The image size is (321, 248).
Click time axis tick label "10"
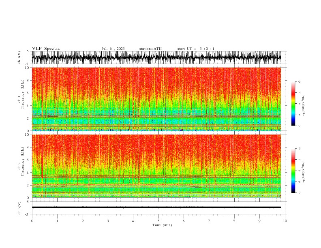tap(285, 221)
